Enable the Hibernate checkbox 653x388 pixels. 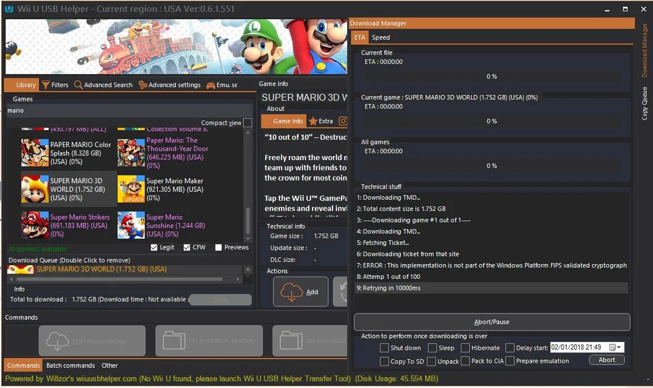465,348
